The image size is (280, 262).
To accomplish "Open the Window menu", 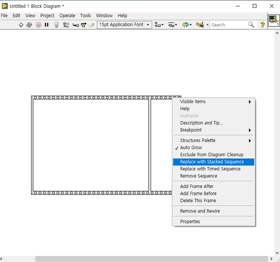I will coord(104,15).
